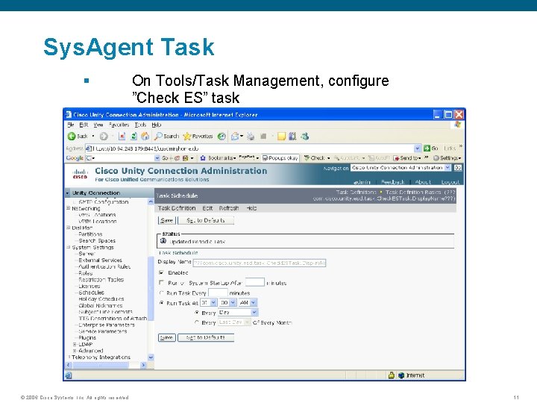Image resolution: width=537 pixels, height=403 pixels.
Task: Open the browser Tools menu
Action: coord(140,125)
